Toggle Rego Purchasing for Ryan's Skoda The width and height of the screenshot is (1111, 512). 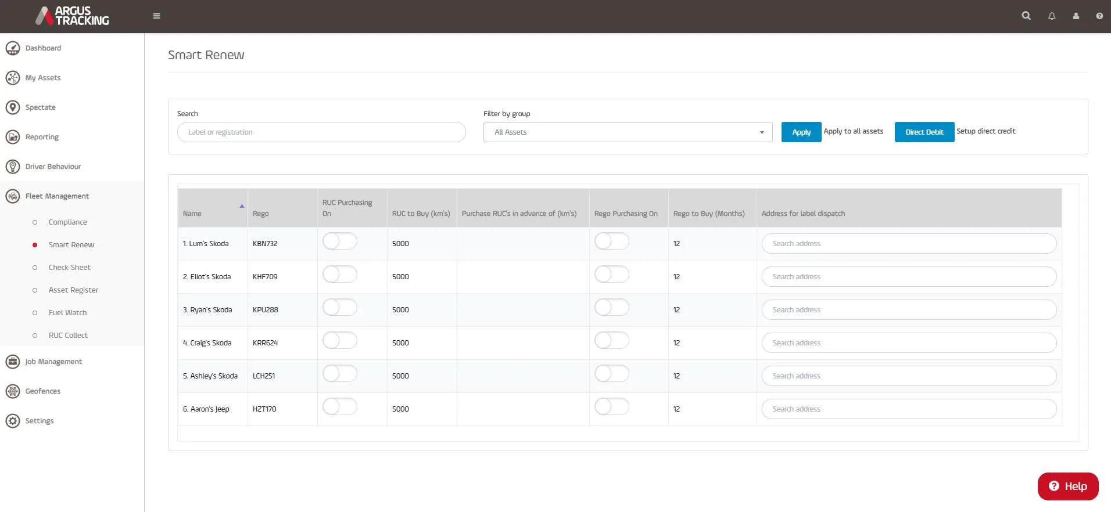[612, 308]
